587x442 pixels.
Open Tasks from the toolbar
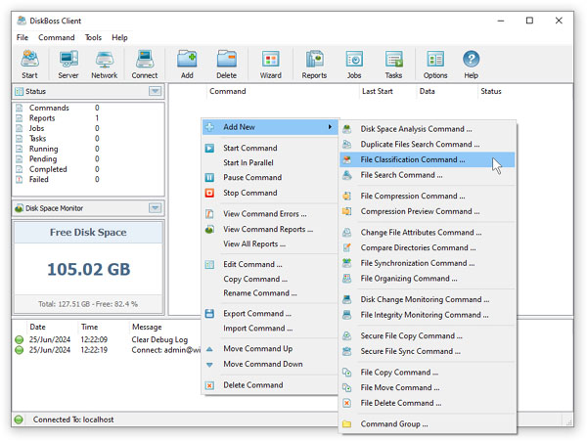point(394,65)
